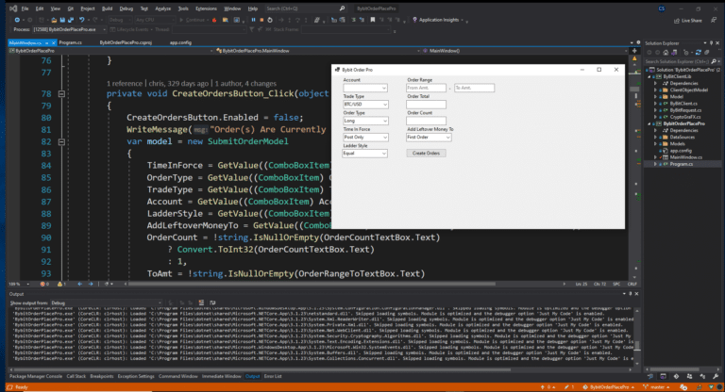
Task: Pin the MainWindow.cs tab
Action: click(46, 43)
